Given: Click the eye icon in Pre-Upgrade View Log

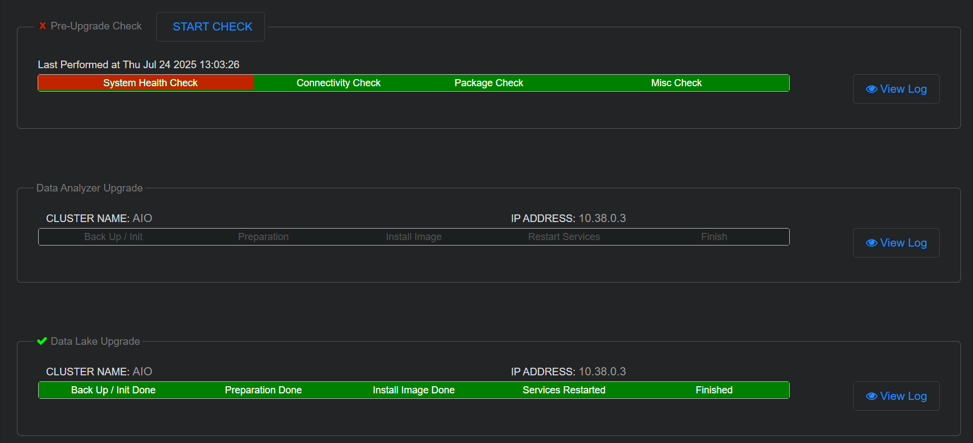Looking at the screenshot, I should (871, 89).
